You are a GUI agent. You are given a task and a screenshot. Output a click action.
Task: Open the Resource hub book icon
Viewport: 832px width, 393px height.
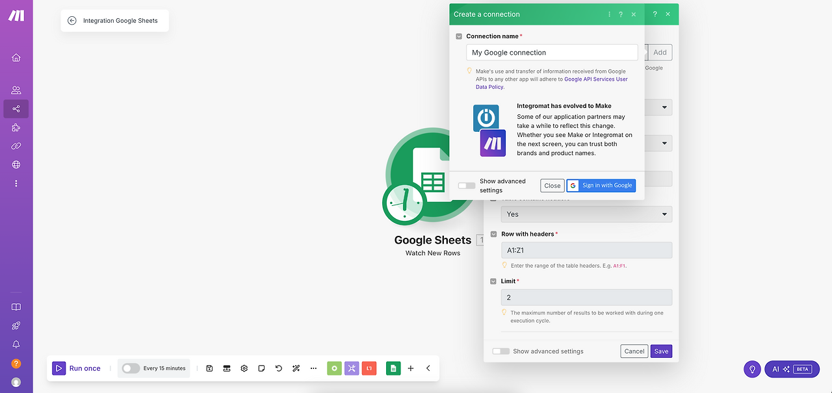(x=16, y=307)
